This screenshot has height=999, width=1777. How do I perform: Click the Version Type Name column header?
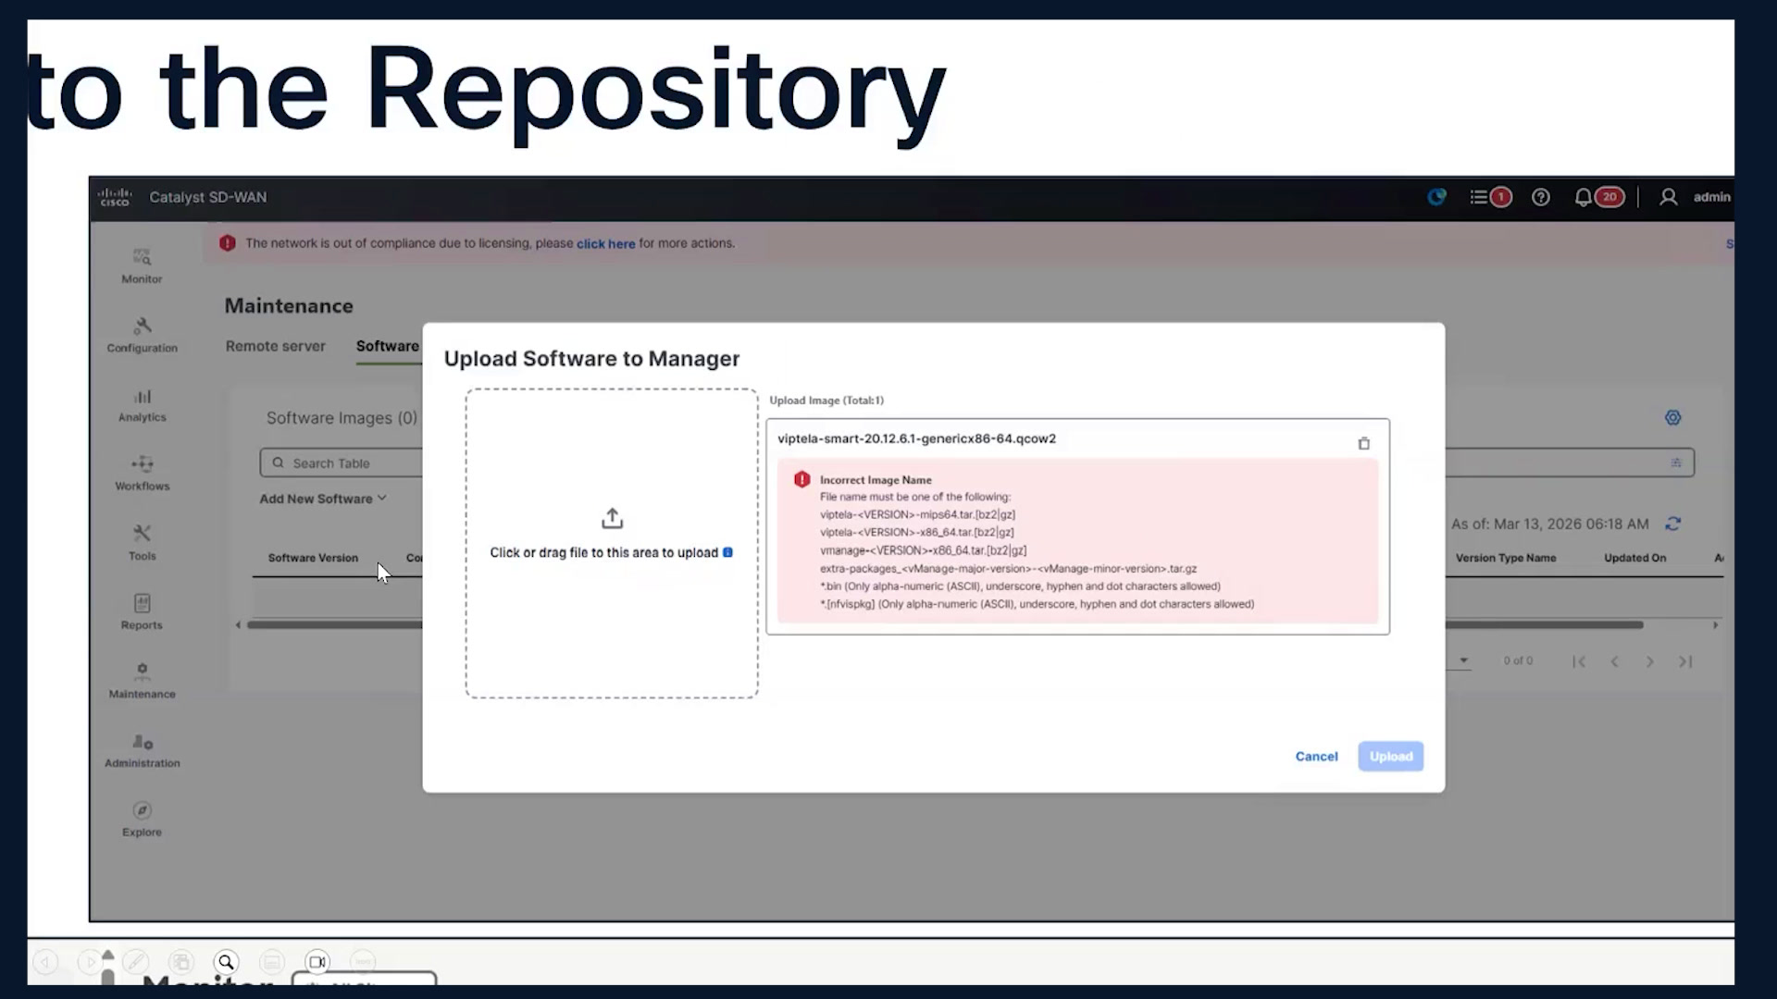1506,558
